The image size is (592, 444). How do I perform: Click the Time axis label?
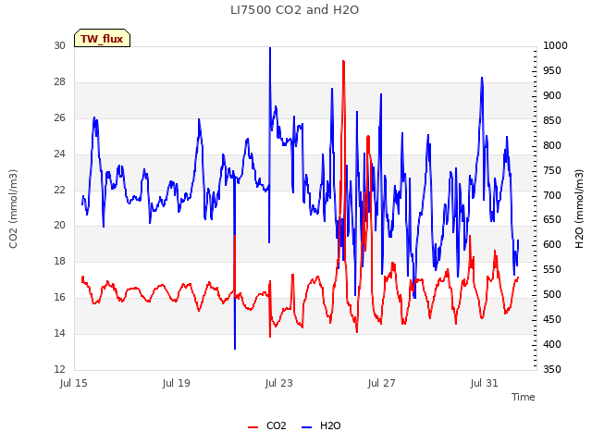point(524,397)
